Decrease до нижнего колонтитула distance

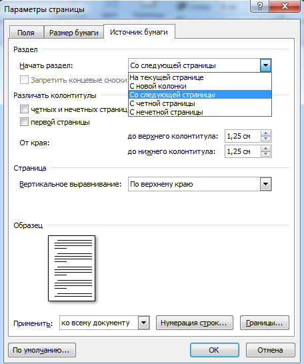pos(266,154)
